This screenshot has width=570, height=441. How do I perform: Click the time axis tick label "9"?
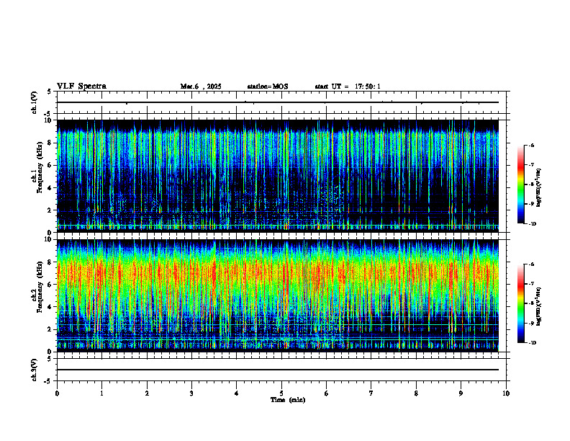pos(461,393)
